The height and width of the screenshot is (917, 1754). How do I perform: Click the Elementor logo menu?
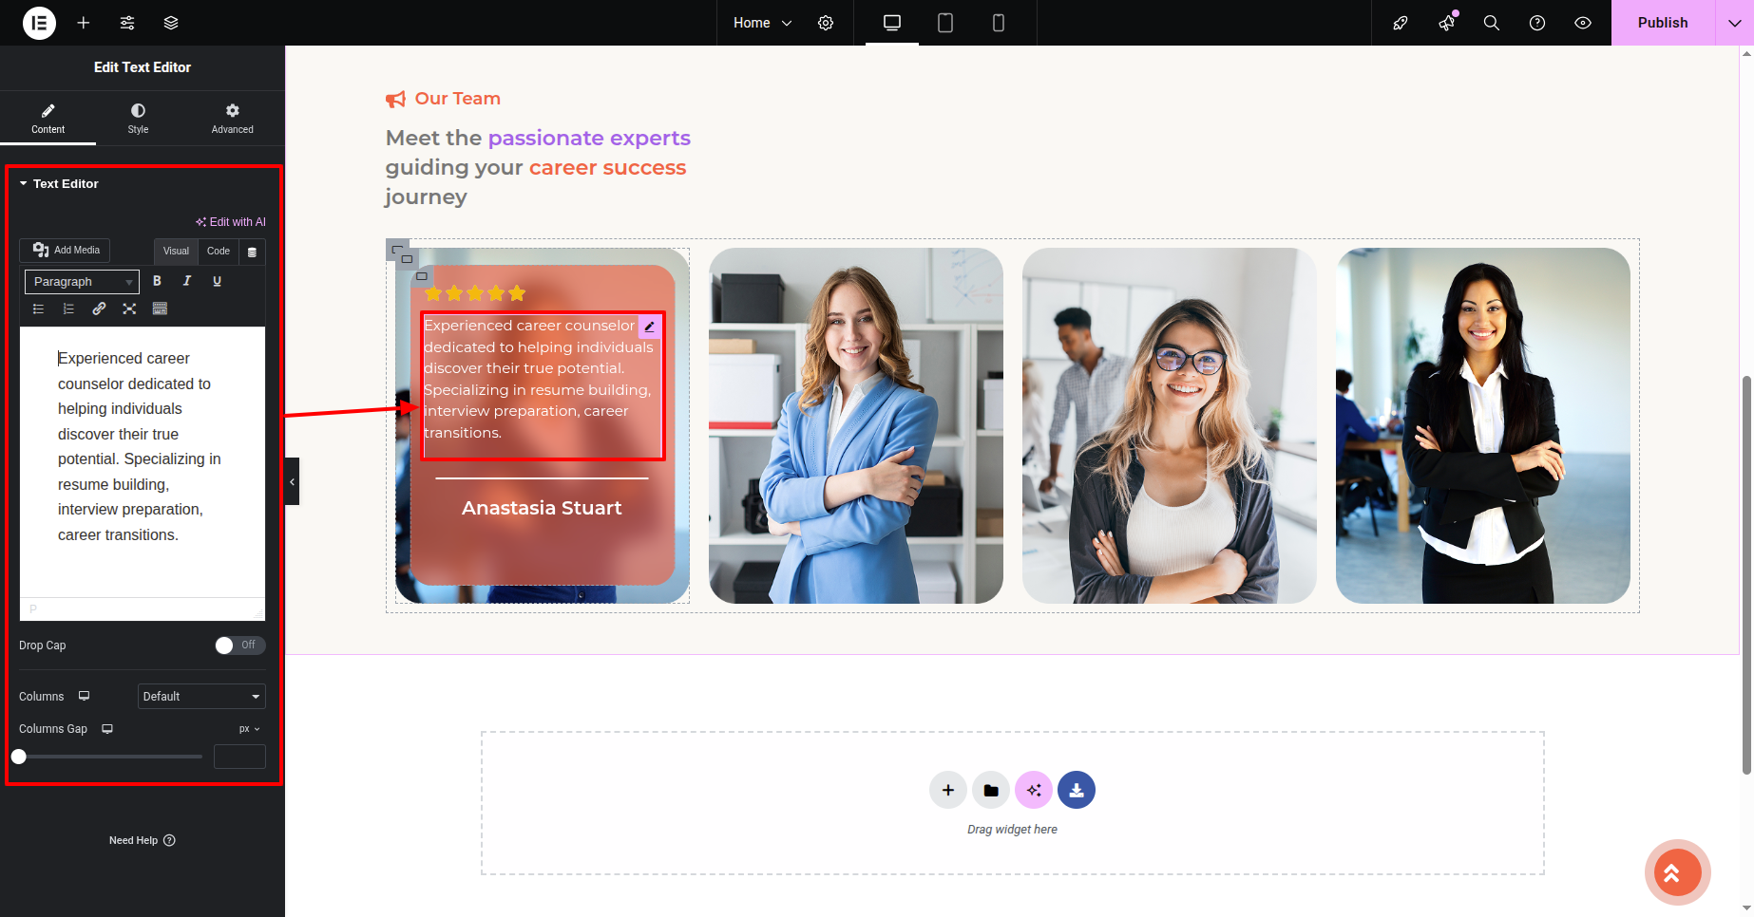pyautogui.click(x=39, y=23)
